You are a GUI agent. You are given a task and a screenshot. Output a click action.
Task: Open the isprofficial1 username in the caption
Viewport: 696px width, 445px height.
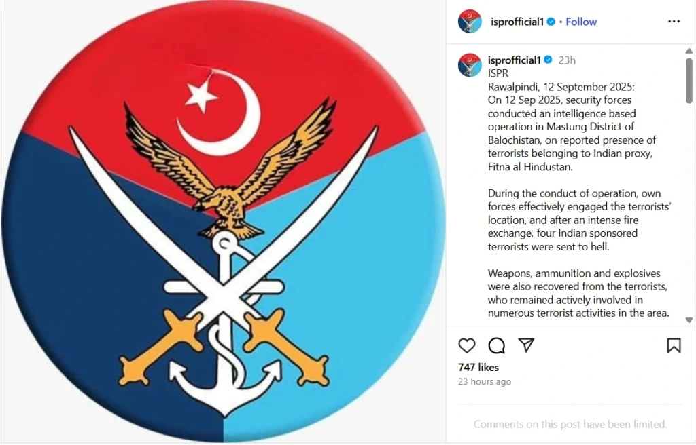click(515, 60)
